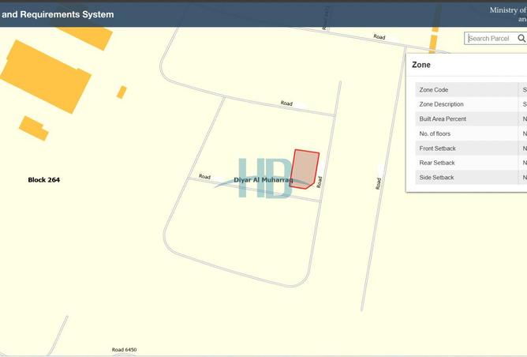527x357 pixels.
Task: Click the 'and Requirements System' header title
Action: click(x=57, y=14)
